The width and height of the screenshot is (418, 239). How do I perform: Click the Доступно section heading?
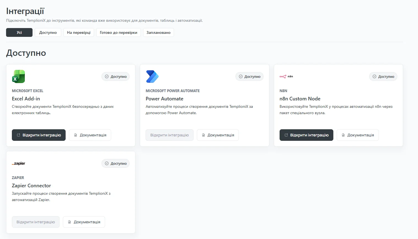[x=26, y=53]
